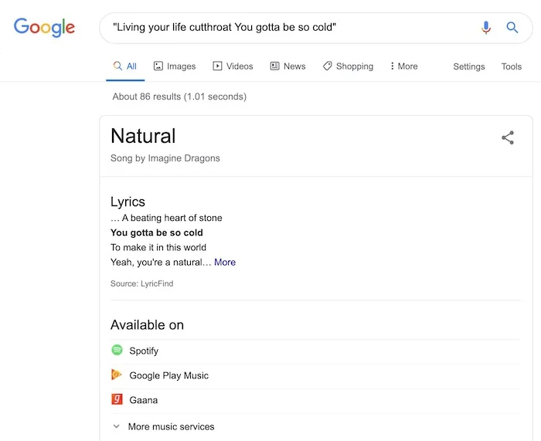This screenshot has width=541, height=441.
Task: Click lyric To make it in this world
Action: pyautogui.click(x=158, y=248)
